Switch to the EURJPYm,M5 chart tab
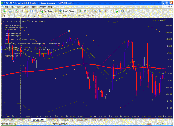 24,120
